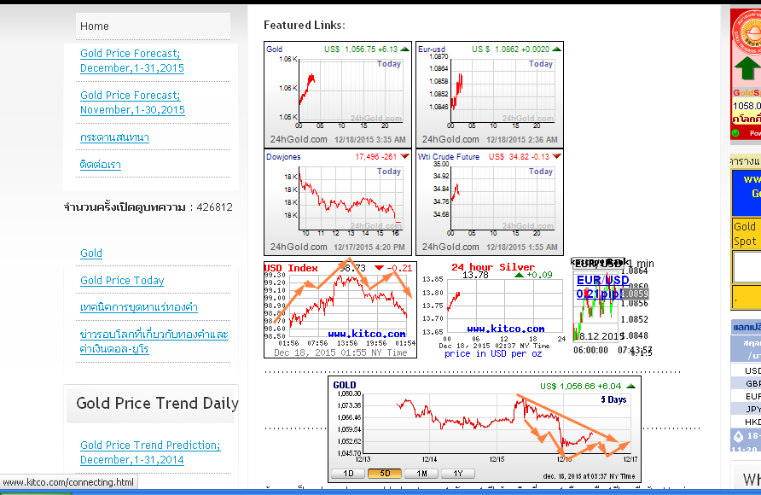Open the ติดต่อเรา contact link
Screen dimensions: 761x495
[101, 165]
